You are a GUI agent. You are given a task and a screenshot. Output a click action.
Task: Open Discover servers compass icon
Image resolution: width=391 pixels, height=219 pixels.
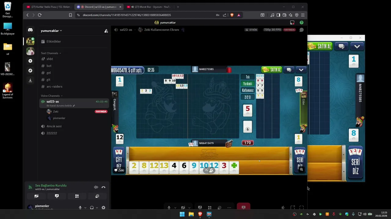[30, 71]
